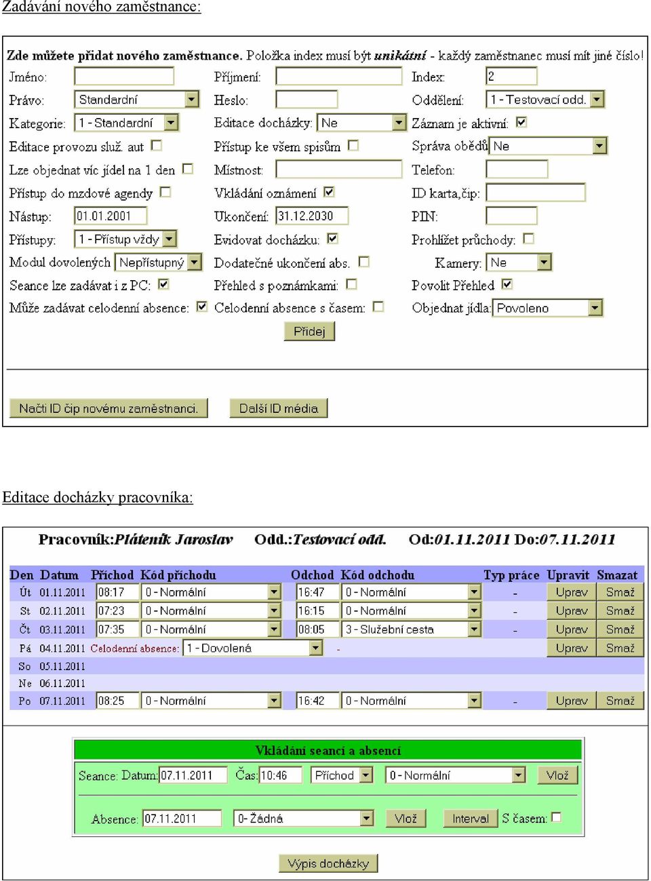Check Dodatečné ukončení abs. checkbox
Viewport: 651px width, 881px height.
pyautogui.click(x=364, y=261)
